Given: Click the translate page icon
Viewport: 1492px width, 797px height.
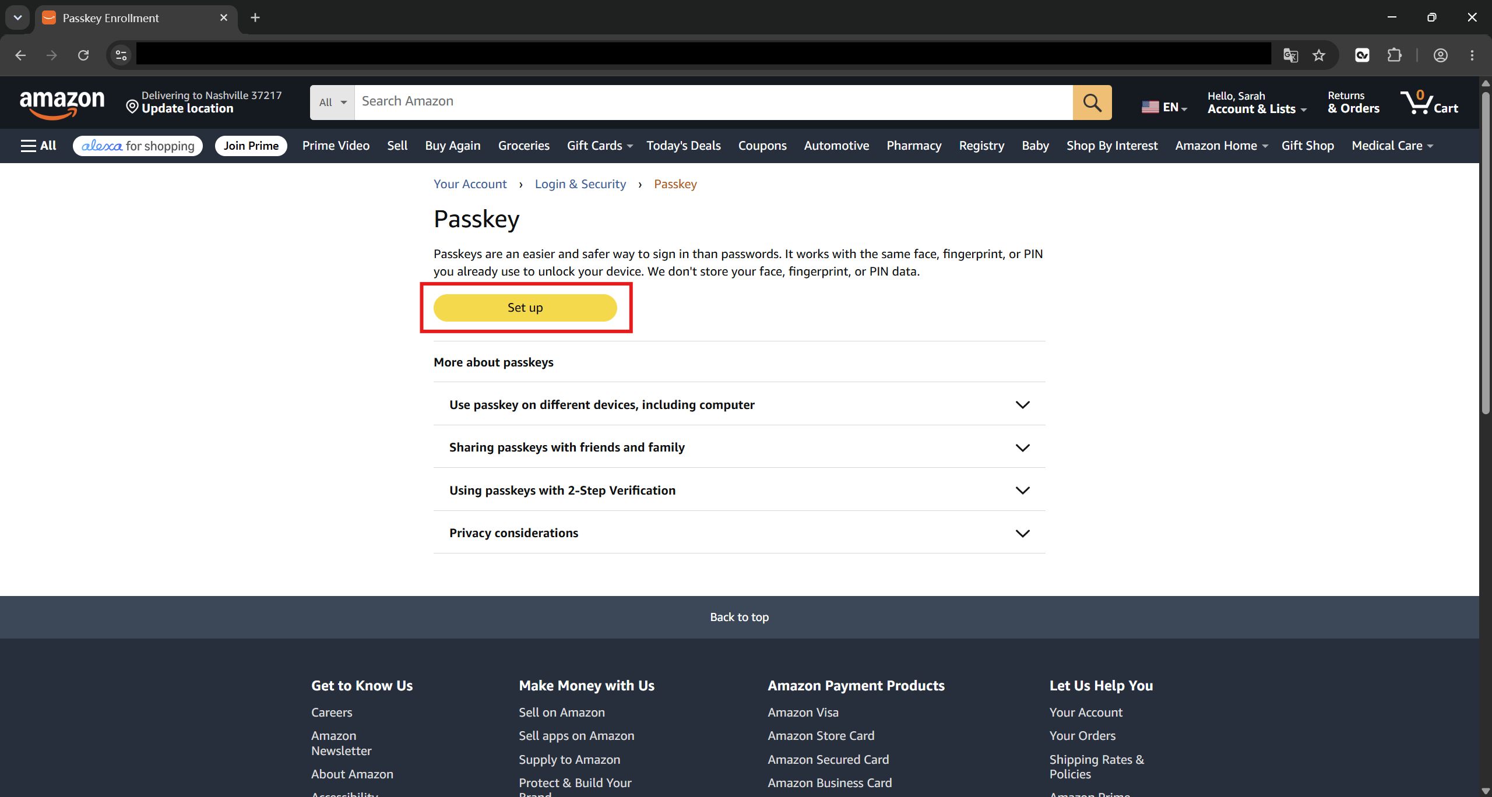Looking at the screenshot, I should [1290, 55].
